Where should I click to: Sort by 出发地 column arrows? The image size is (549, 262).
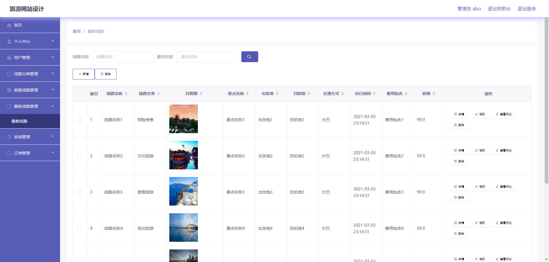coord(277,94)
